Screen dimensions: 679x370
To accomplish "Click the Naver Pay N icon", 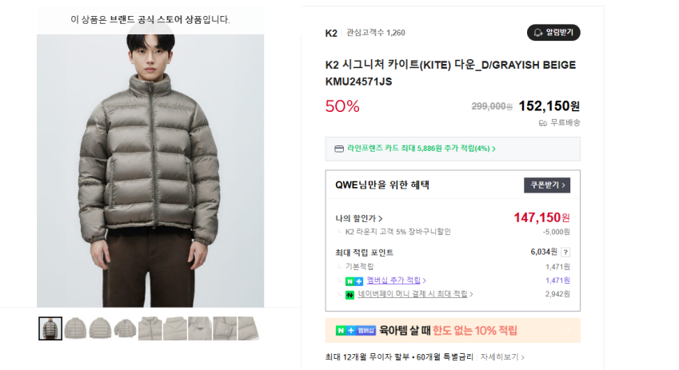I will click(350, 295).
